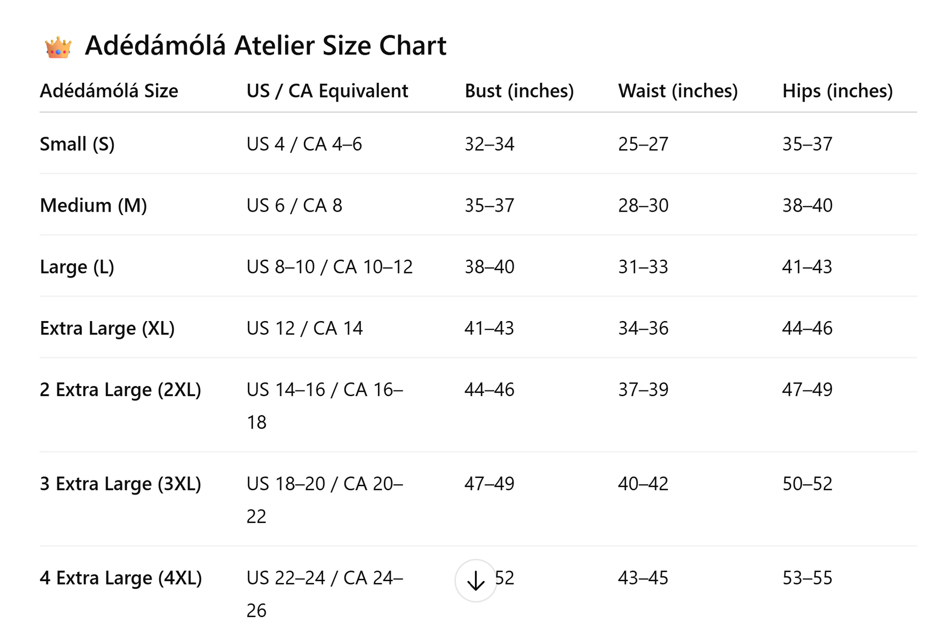Click the crown emoji icon in title
Screen dimensions: 943x633
[59, 47]
